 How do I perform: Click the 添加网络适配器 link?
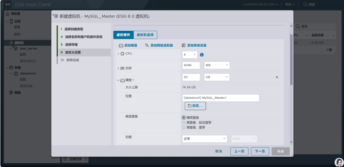(x=162, y=45)
